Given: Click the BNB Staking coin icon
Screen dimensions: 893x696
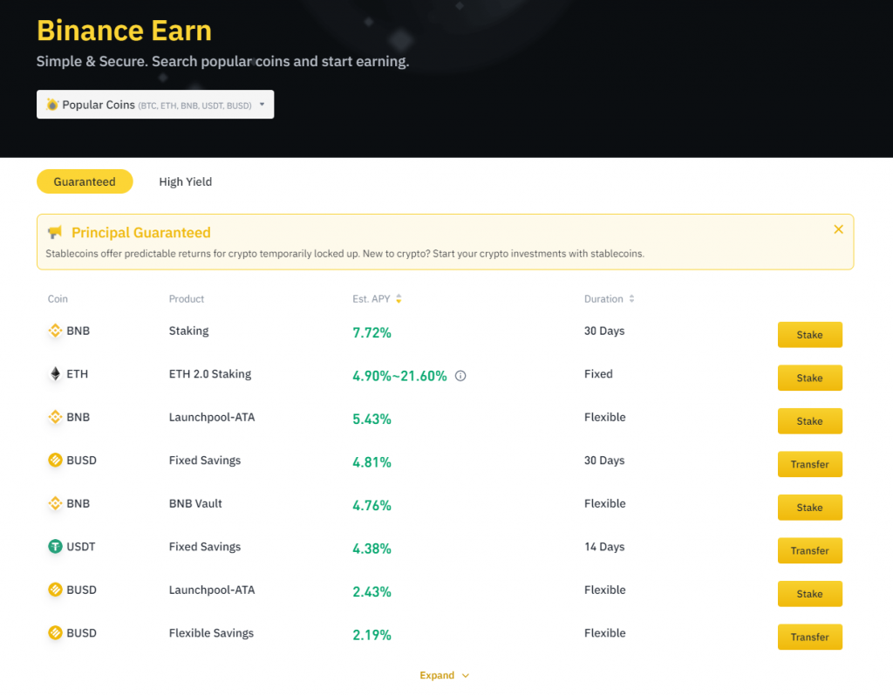Looking at the screenshot, I should pos(56,331).
